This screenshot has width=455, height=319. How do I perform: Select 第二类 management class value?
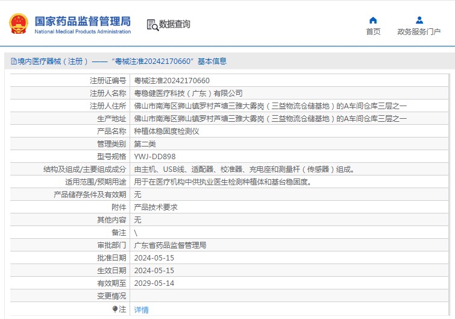[x=145, y=144]
